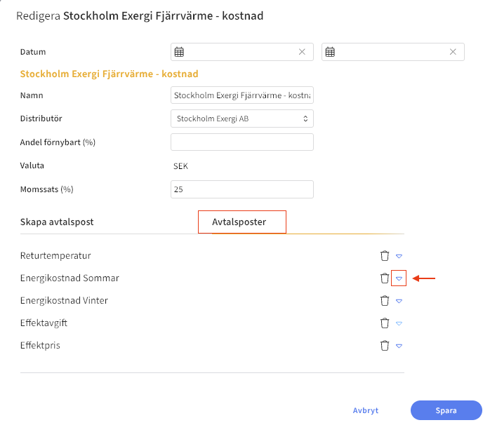Clear the first date field
The image size is (490, 425).
click(x=302, y=52)
